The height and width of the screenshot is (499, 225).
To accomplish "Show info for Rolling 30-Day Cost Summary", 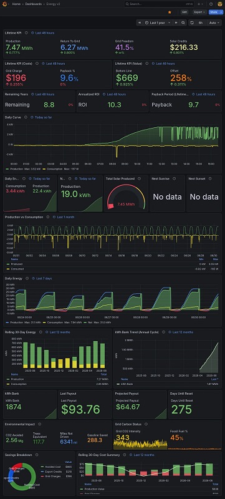I will pyautogui.click(x=124, y=455).
